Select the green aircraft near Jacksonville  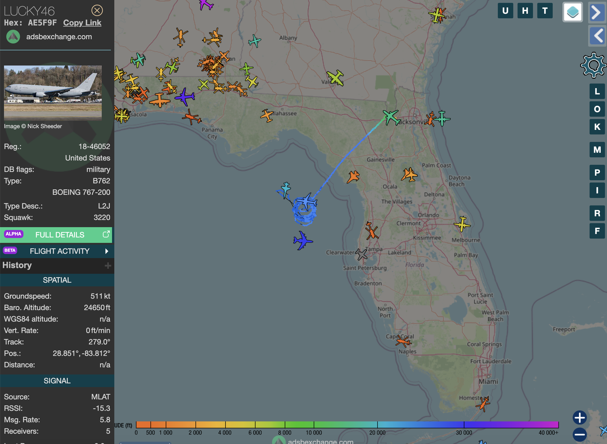coord(391,117)
